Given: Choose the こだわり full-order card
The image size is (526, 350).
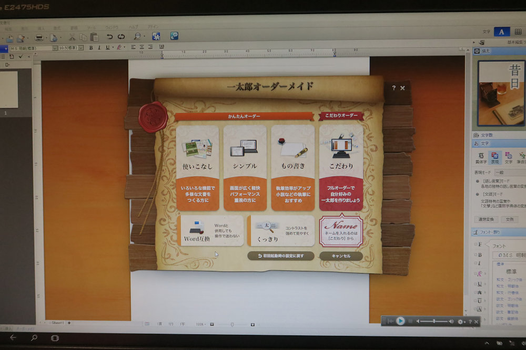Looking at the screenshot, I should pos(341,168).
